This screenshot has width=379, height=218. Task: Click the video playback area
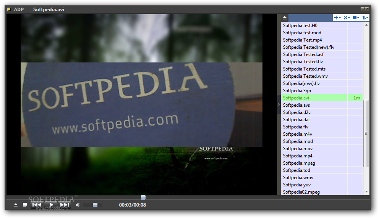click(141, 104)
